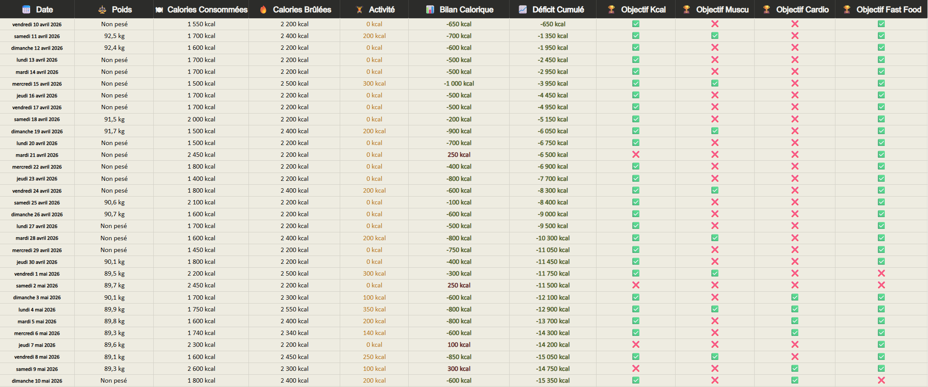Select the Objectif Fast Food column header

point(881,9)
